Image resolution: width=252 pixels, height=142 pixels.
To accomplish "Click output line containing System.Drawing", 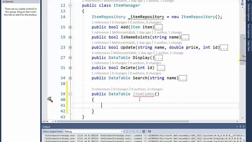I will (143, 138).
